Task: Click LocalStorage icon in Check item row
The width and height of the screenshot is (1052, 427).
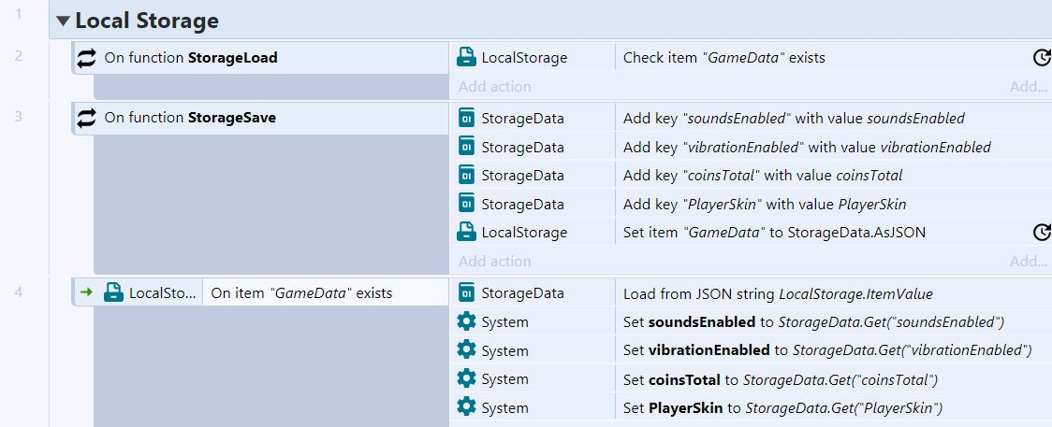Action: click(x=466, y=58)
